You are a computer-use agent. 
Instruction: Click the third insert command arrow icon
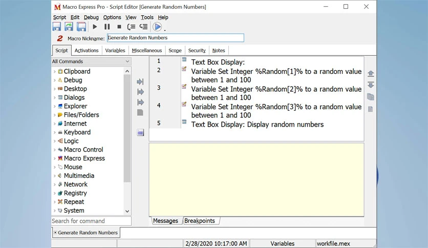click(x=140, y=102)
